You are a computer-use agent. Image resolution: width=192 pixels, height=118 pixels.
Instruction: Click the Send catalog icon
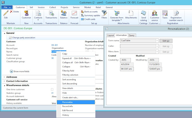(143, 13)
